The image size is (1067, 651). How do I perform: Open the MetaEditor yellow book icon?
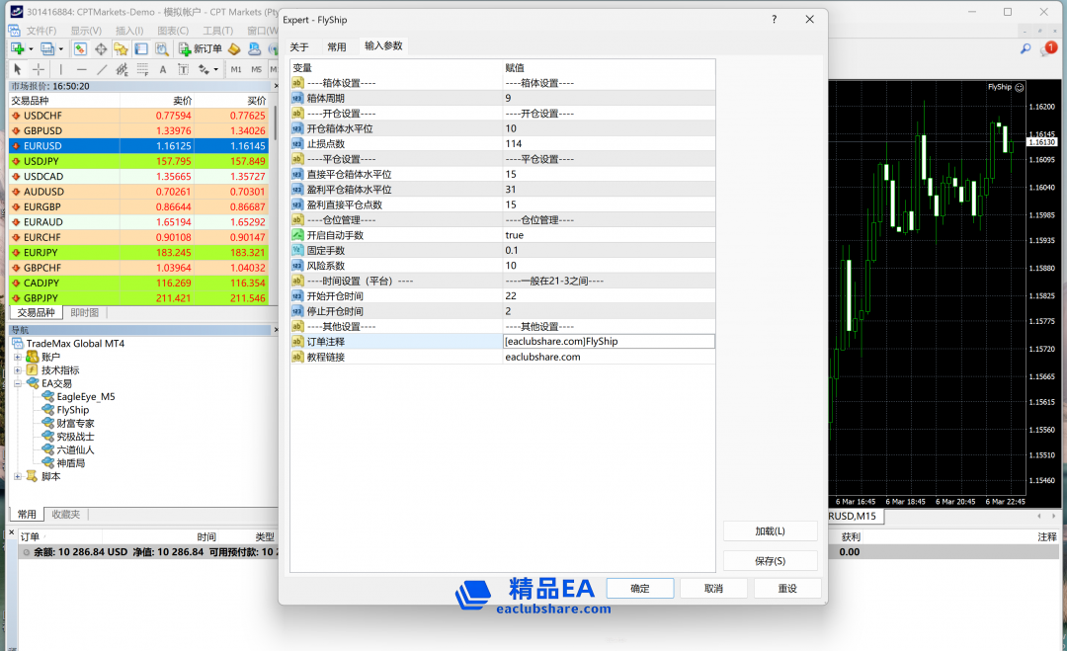pos(234,48)
